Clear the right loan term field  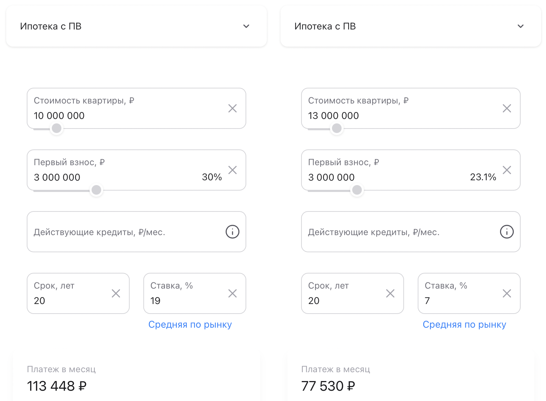click(390, 294)
